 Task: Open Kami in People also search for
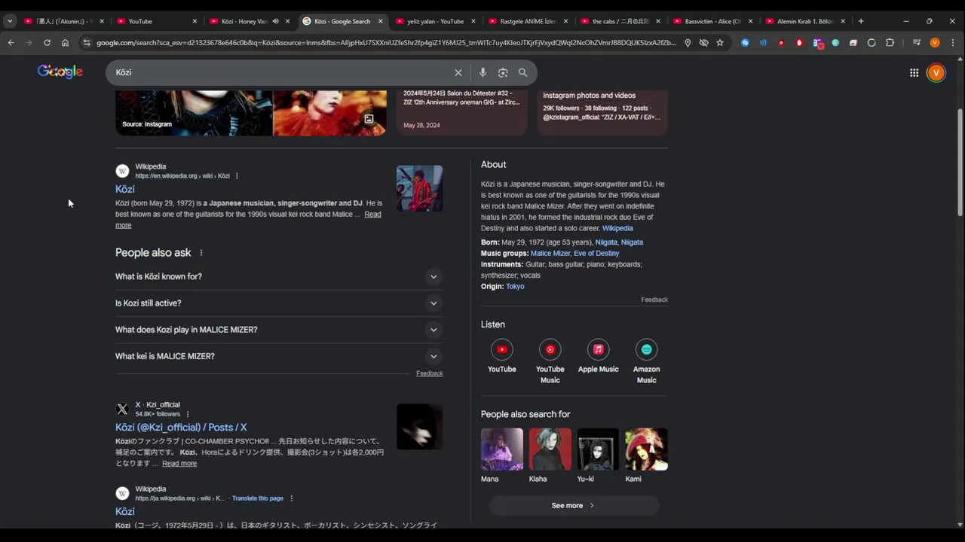646,455
